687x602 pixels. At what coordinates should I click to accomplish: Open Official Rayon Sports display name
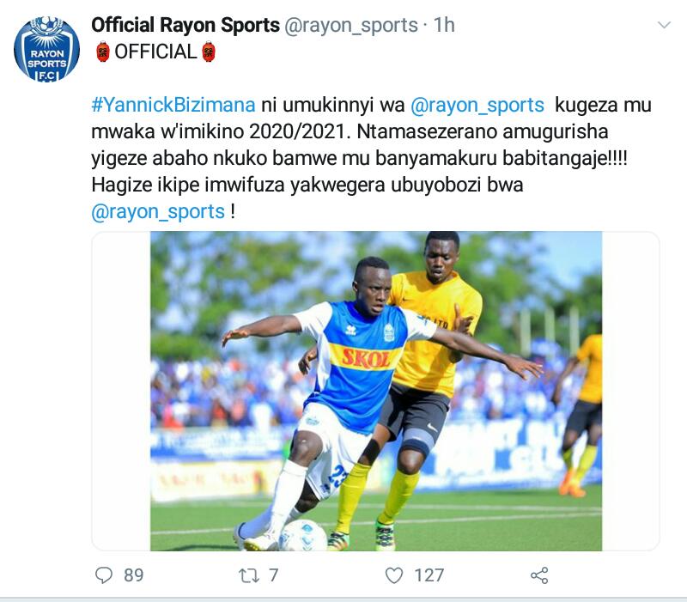click(185, 25)
